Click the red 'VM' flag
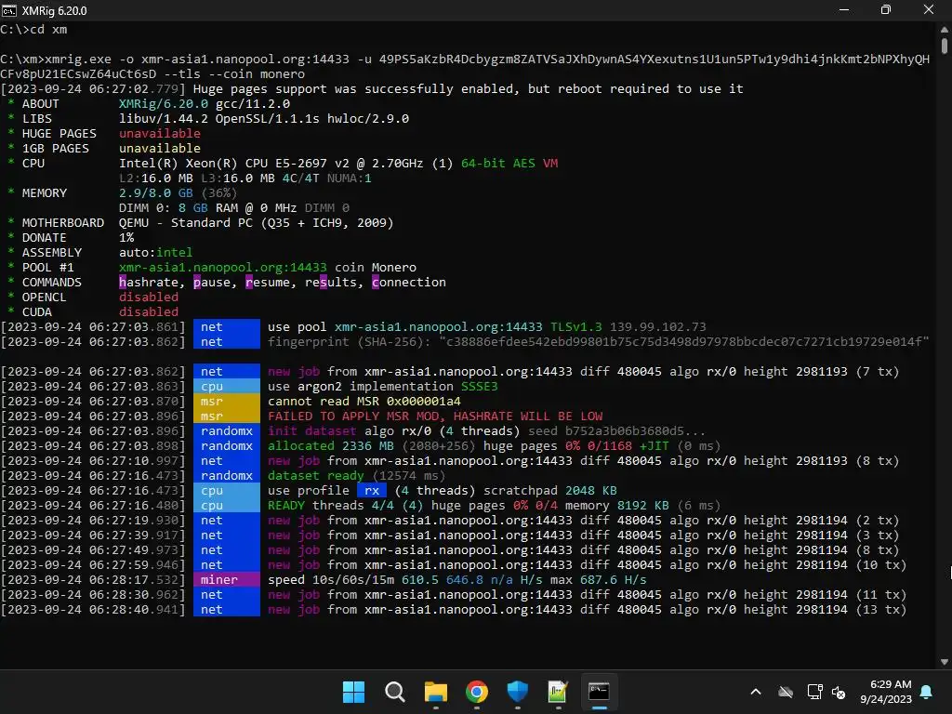Viewport: 952px width, 714px height. point(550,164)
